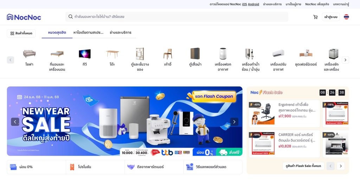Click the Thailand flag language selector
The width and height of the screenshot is (360, 189).
pos(346,17)
